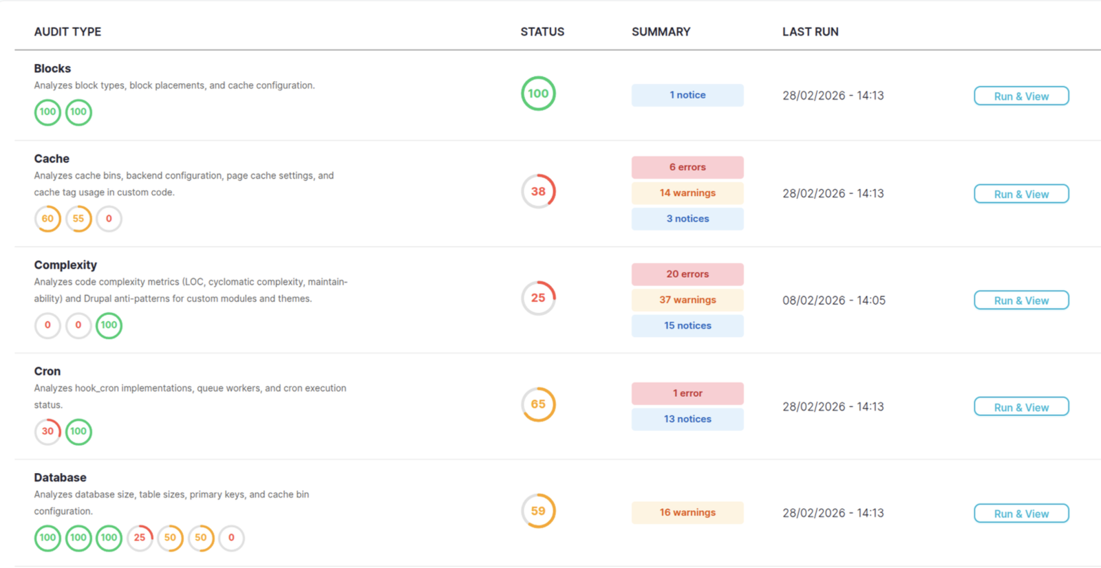This screenshot has height=568, width=1101.
Task: Click the Cache last run date
Action: pyautogui.click(x=833, y=194)
